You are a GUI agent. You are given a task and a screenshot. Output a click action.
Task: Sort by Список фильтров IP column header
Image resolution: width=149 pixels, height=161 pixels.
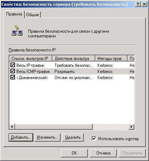[x=31, y=59]
